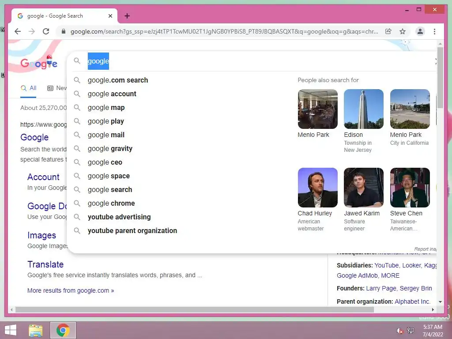Click the muted volume tray icon

coord(399,331)
